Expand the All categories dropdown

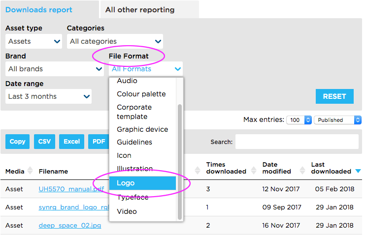pyautogui.click(x=115, y=42)
